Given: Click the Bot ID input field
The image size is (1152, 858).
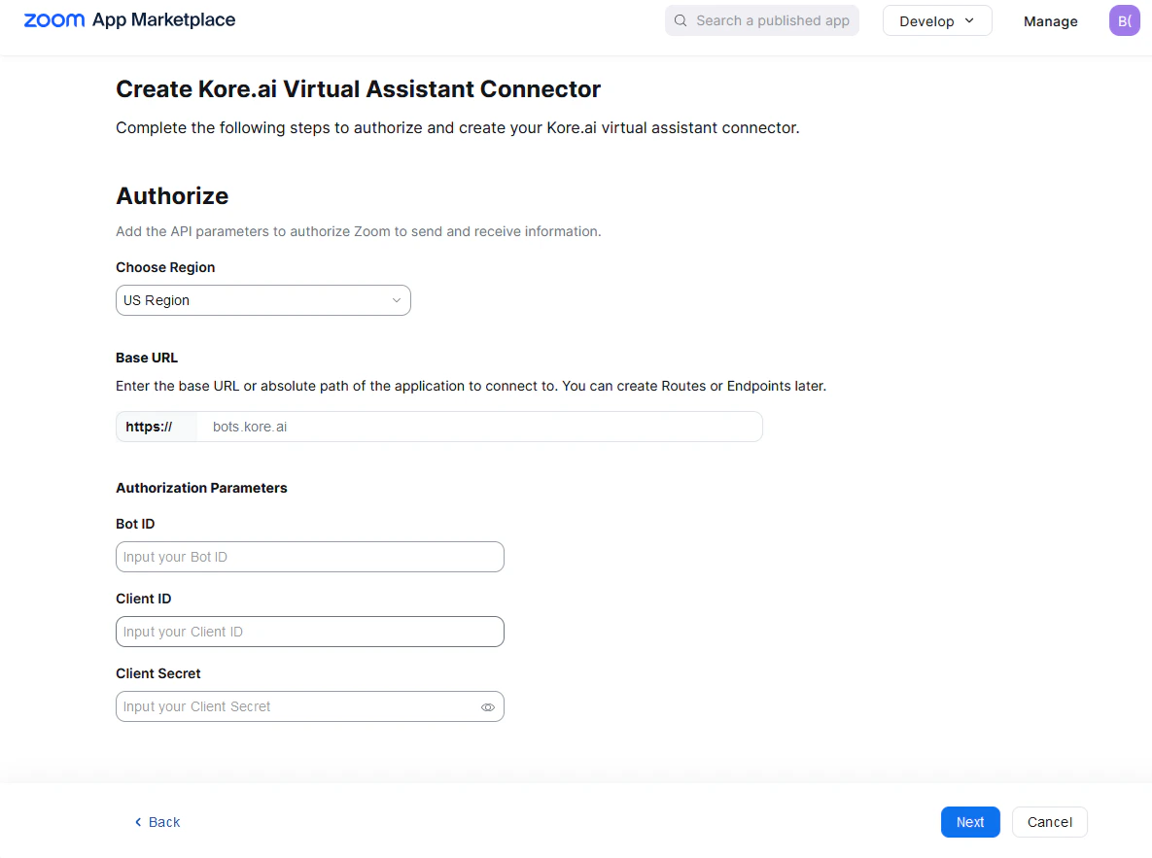Looking at the screenshot, I should point(309,556).
